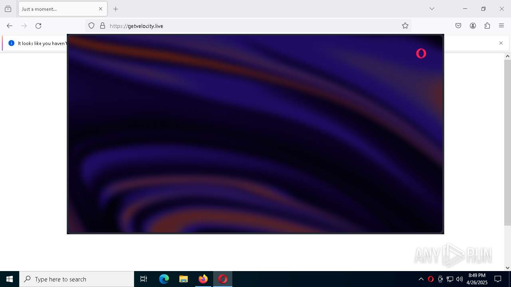Minimize the Firefox window
The height and width of the screenshot is (287, 511).
[x=465, y=9]
